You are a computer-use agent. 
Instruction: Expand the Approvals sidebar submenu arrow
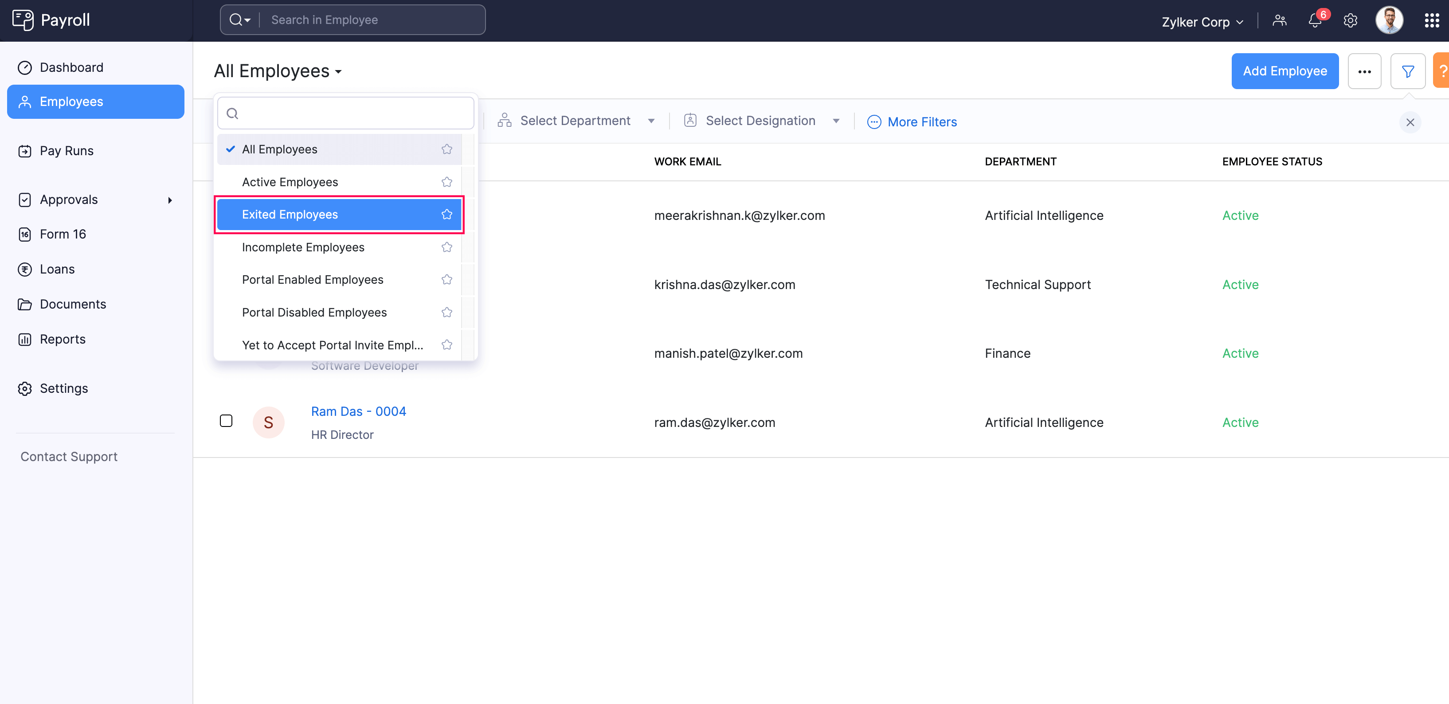point(170,200)
